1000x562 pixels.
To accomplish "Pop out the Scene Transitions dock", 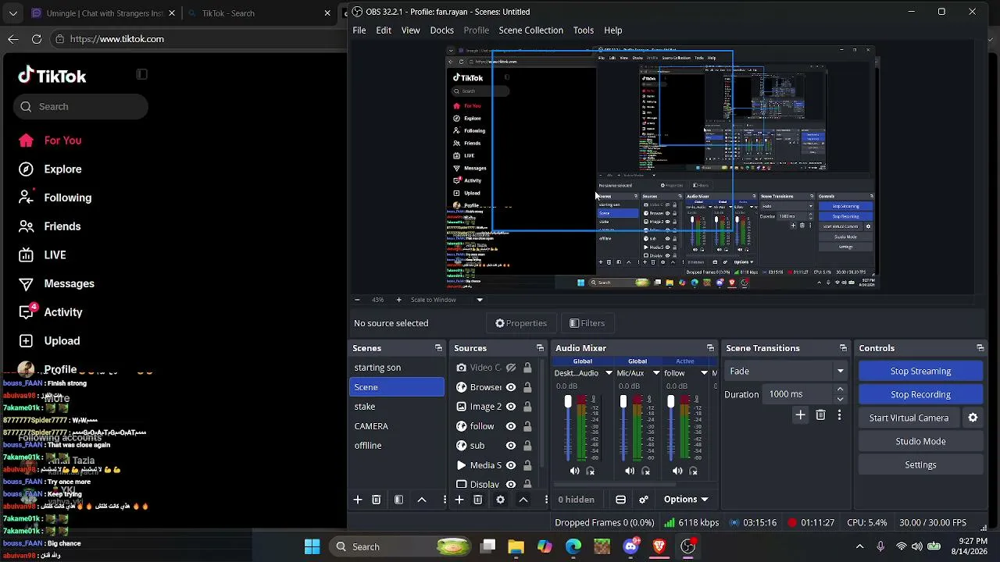I will point(843,348).
